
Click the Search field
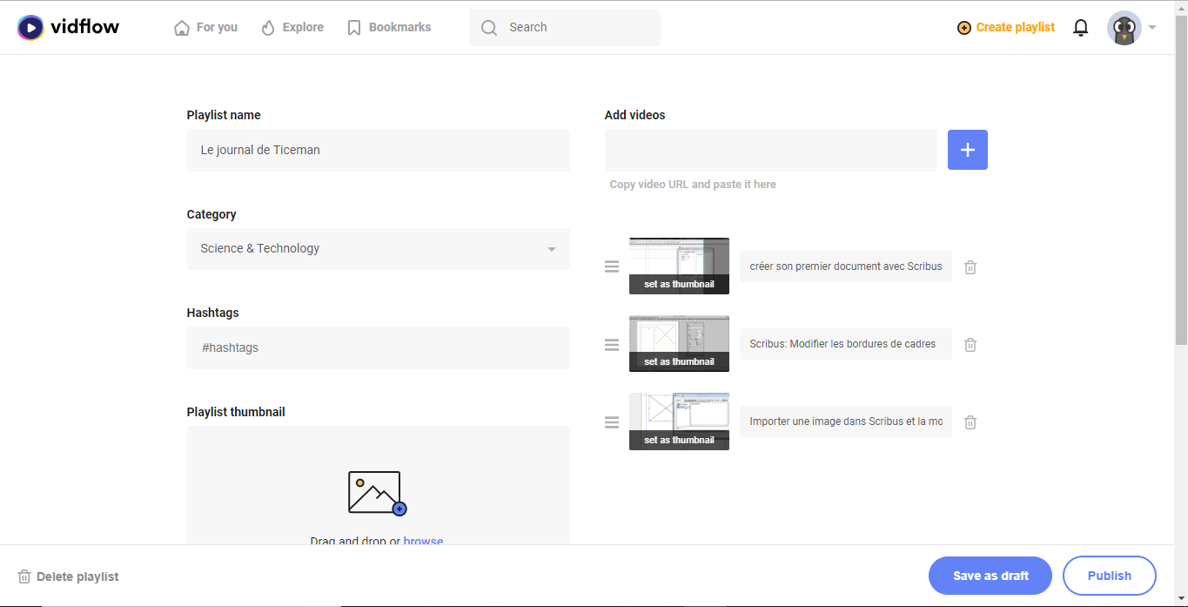point(565,27)
